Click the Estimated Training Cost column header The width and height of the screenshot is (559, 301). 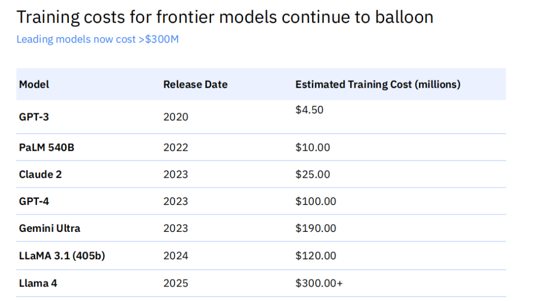point(378,84)
